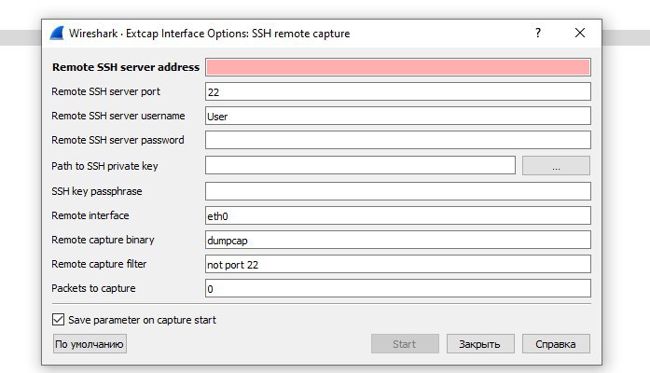
Task: Select the Remote SSH server username field
Action: (398, 116)
